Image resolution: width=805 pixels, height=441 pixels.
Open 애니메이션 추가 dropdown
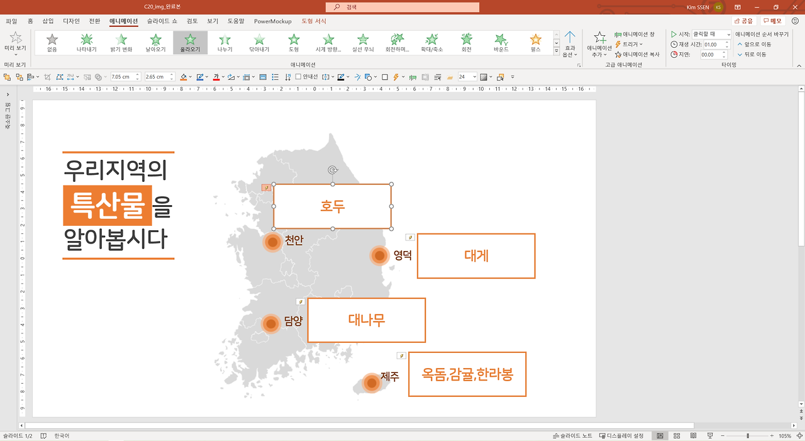[x=599, y=44]
